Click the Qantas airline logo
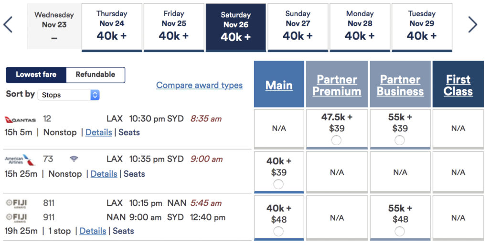 [20, 119]
